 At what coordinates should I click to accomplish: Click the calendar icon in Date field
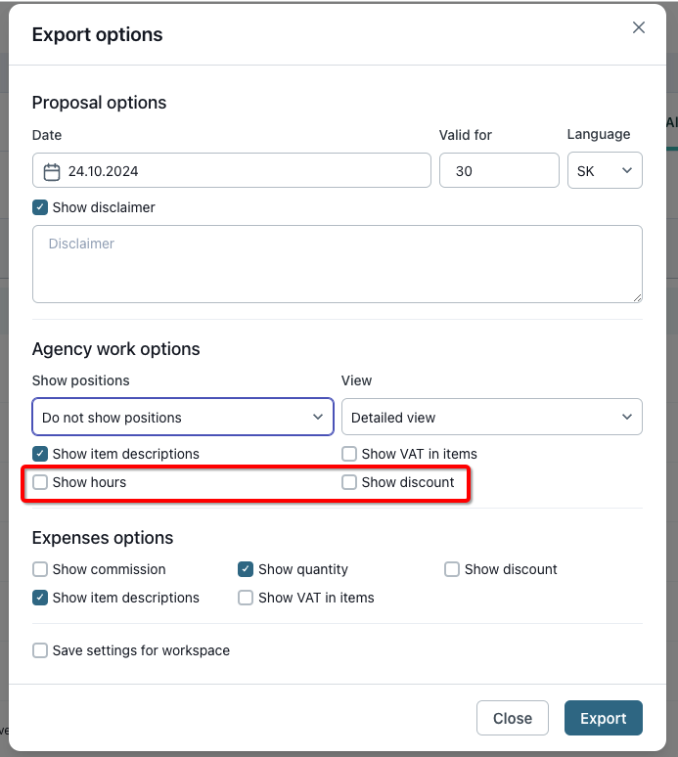[x=52, y=172]
